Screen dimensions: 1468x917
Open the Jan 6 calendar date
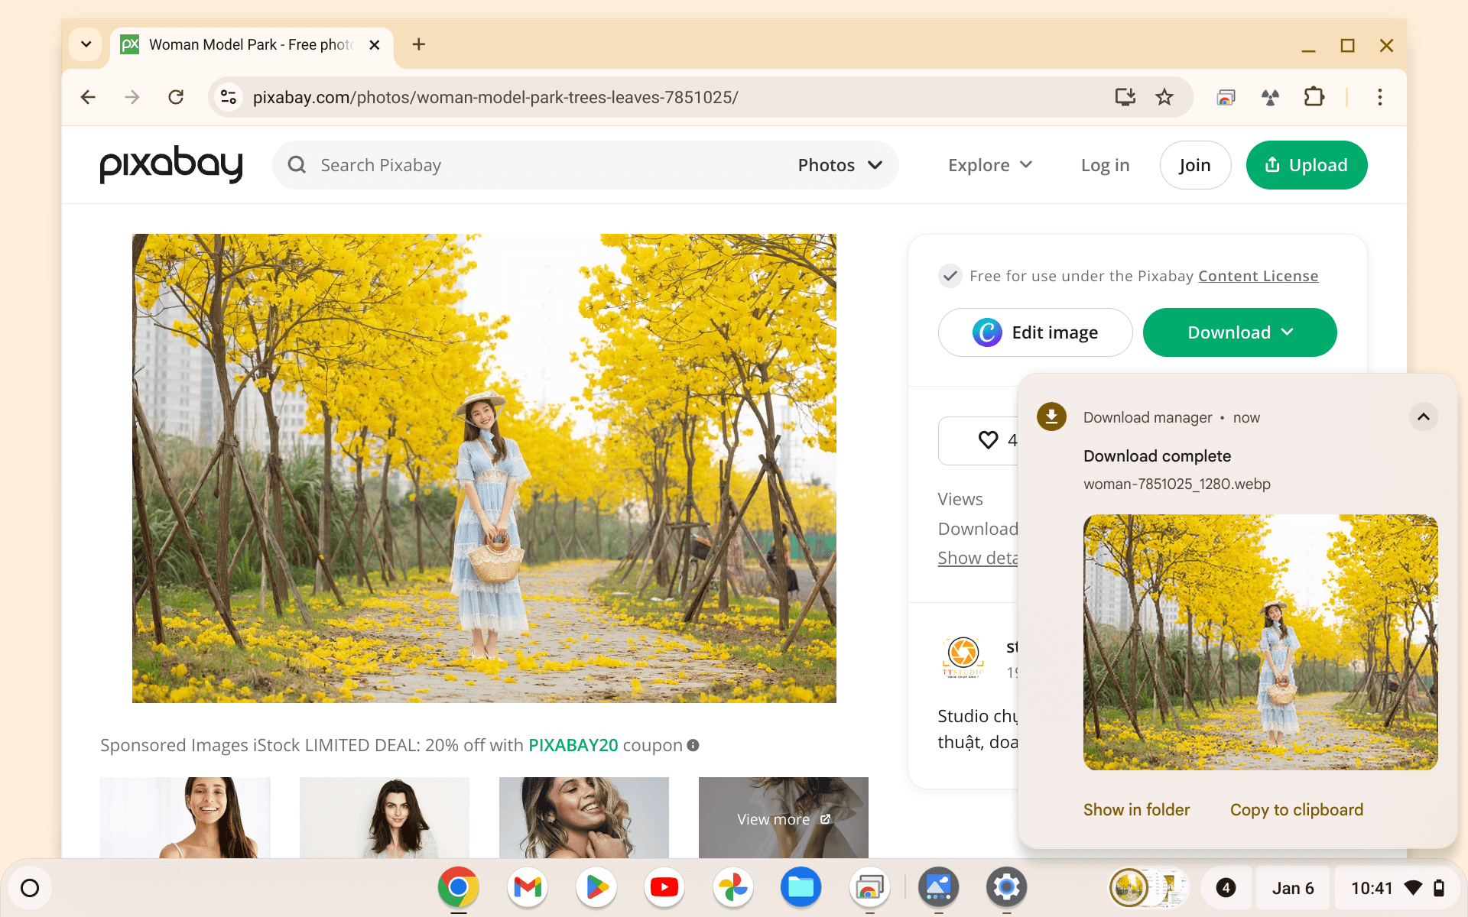(1292, 888)
